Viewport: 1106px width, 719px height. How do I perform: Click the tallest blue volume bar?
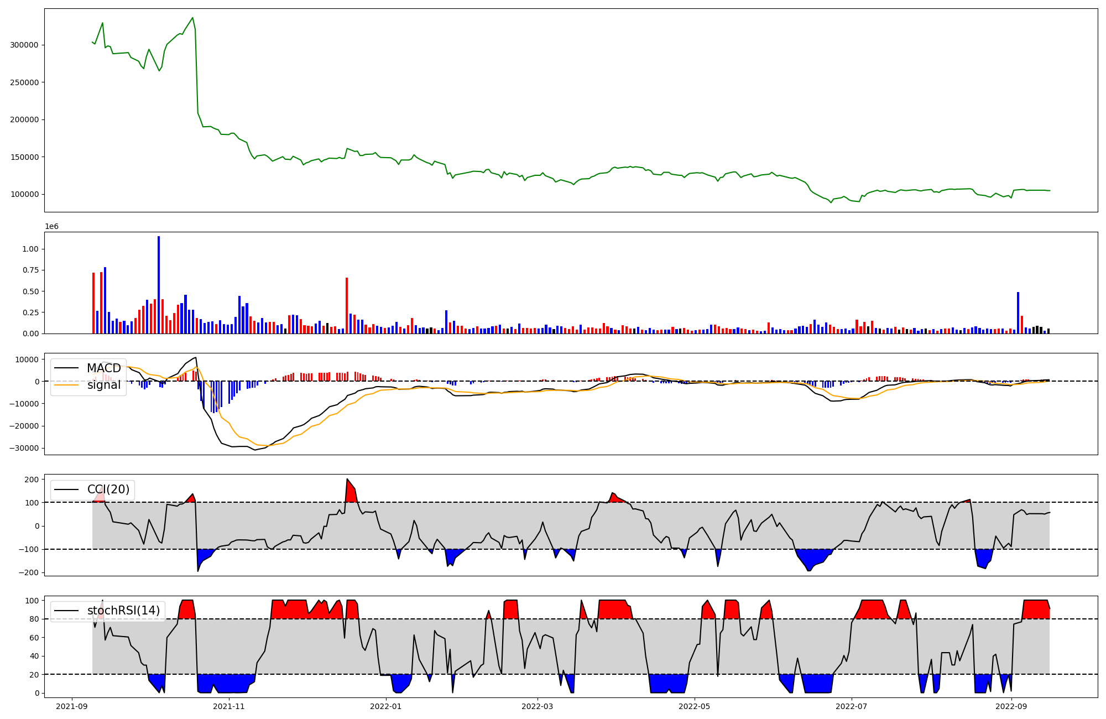pyautogui.click(x=159, y=285)
